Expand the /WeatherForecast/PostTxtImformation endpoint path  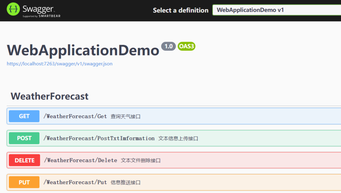coord(99,138)
